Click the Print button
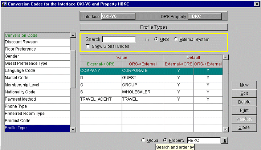The height and width of the screenshot is (150, 261). click(244, 110)
